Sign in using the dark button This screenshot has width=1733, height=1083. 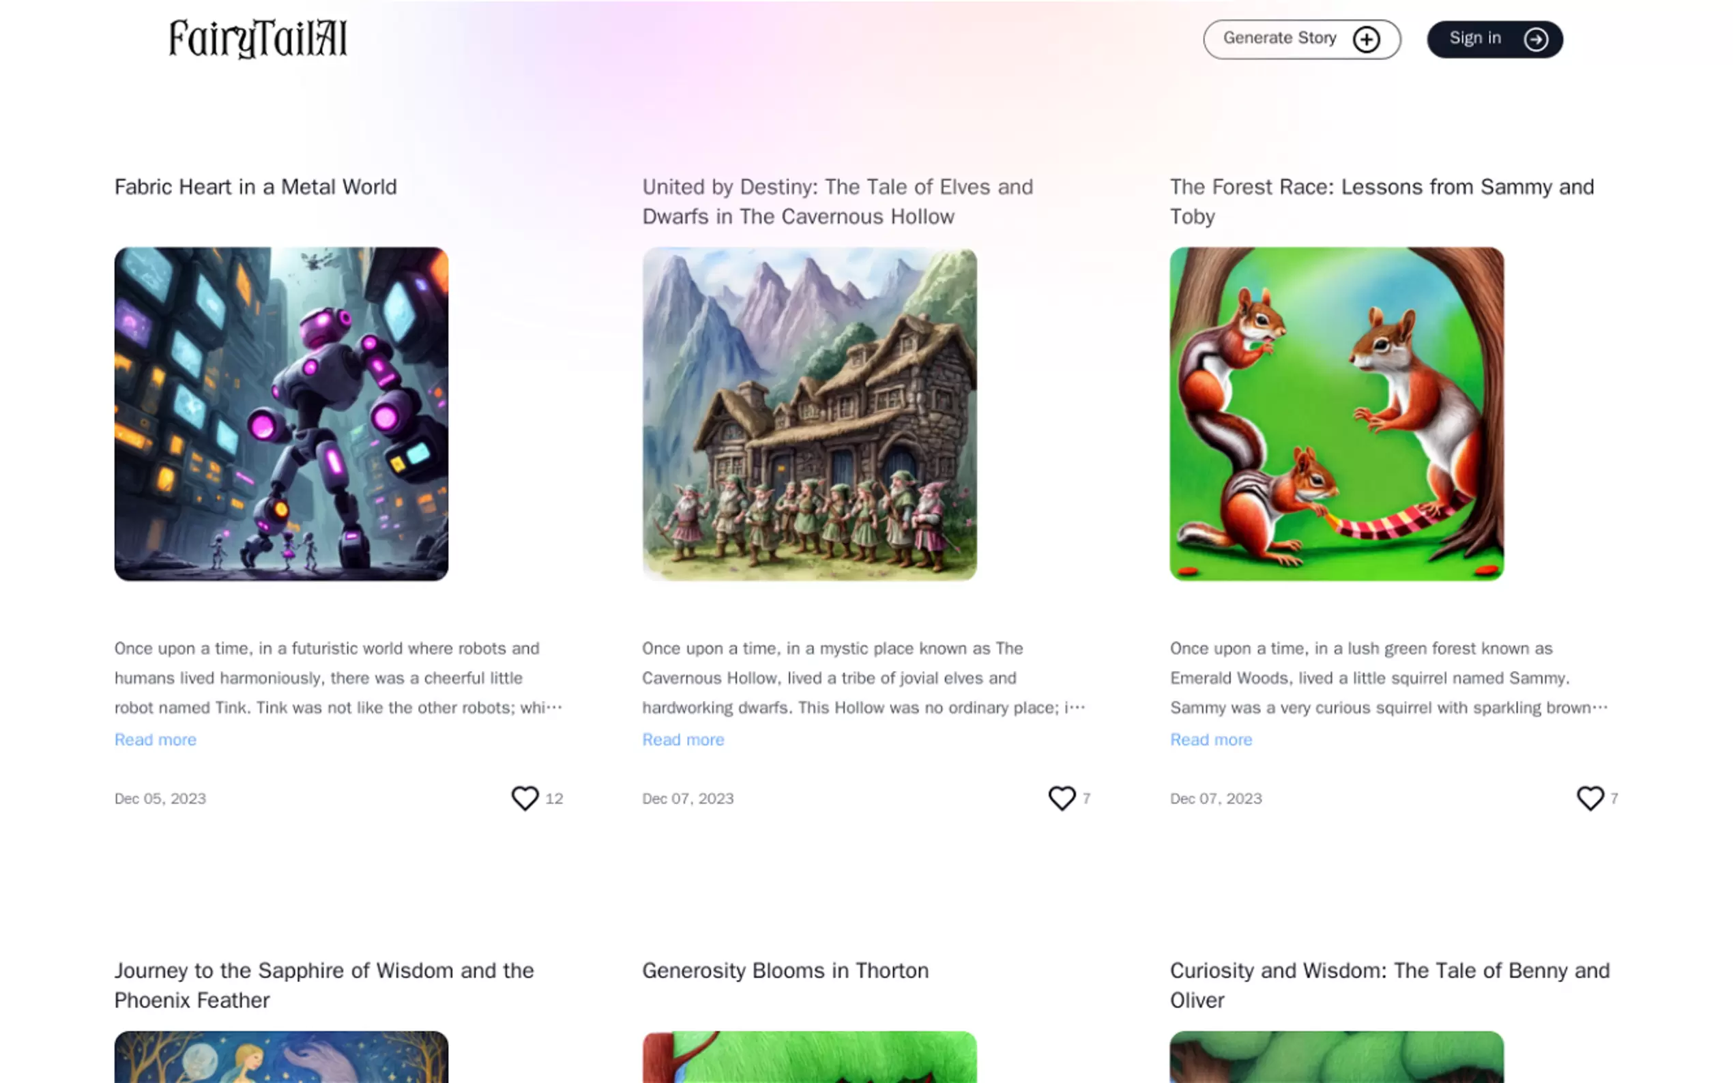pos(1494,40)
